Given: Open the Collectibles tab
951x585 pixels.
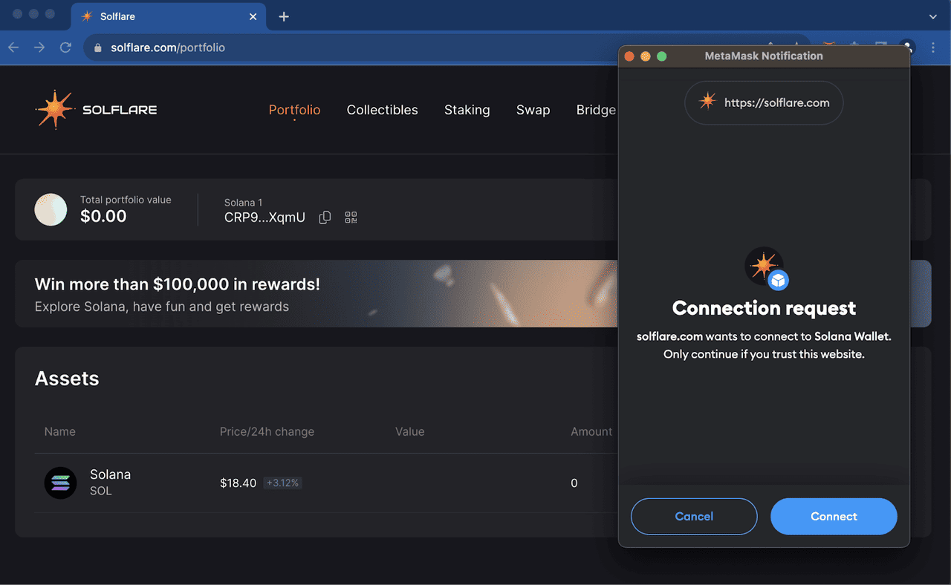Looking at the screenshot, I should tap(382, 110).
